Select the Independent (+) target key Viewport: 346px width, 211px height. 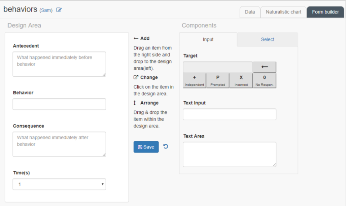click(194, 80)
